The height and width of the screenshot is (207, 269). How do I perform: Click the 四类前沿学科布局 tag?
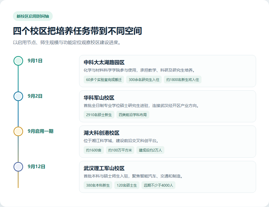click(x=133, y=115)
